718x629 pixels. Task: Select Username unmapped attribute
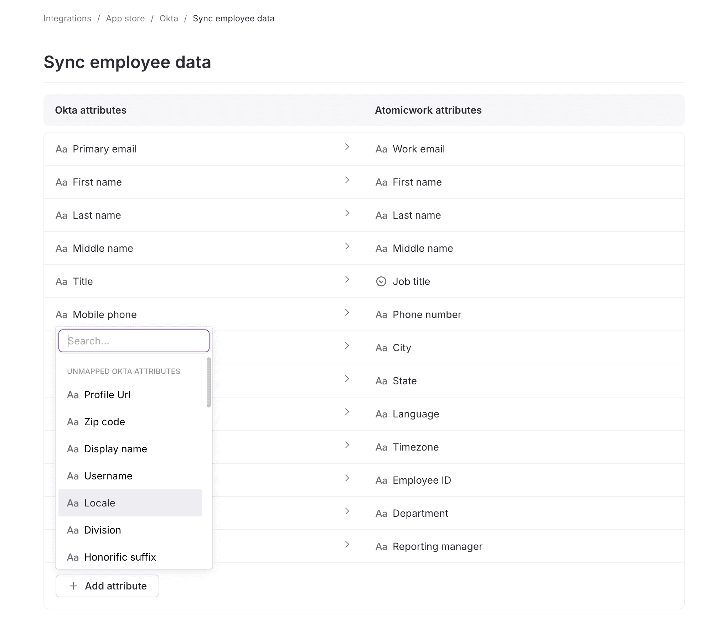click(x=130, y=476)
